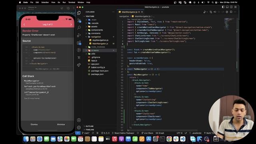This screenshot has height=144, width=256.
Task: Click Live Share in the status bar
Action: pyautogui.click(x=147, y=133)
